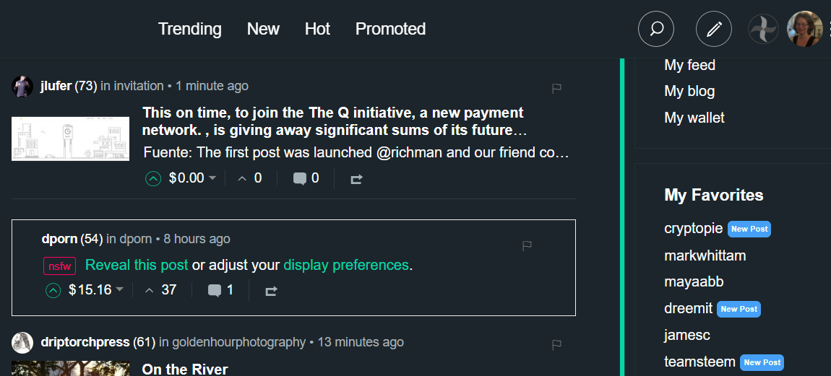Viewport: 831px width, 376px height.
Task: Click the pencil icon to write a post
Action: click(x=714, y=29)
